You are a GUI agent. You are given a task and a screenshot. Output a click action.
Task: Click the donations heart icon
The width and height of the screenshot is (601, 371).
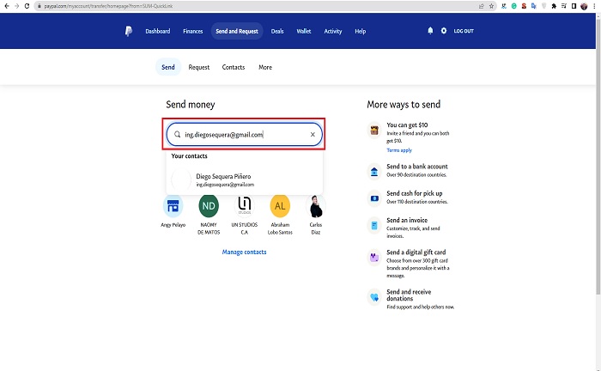pos(374,297)
